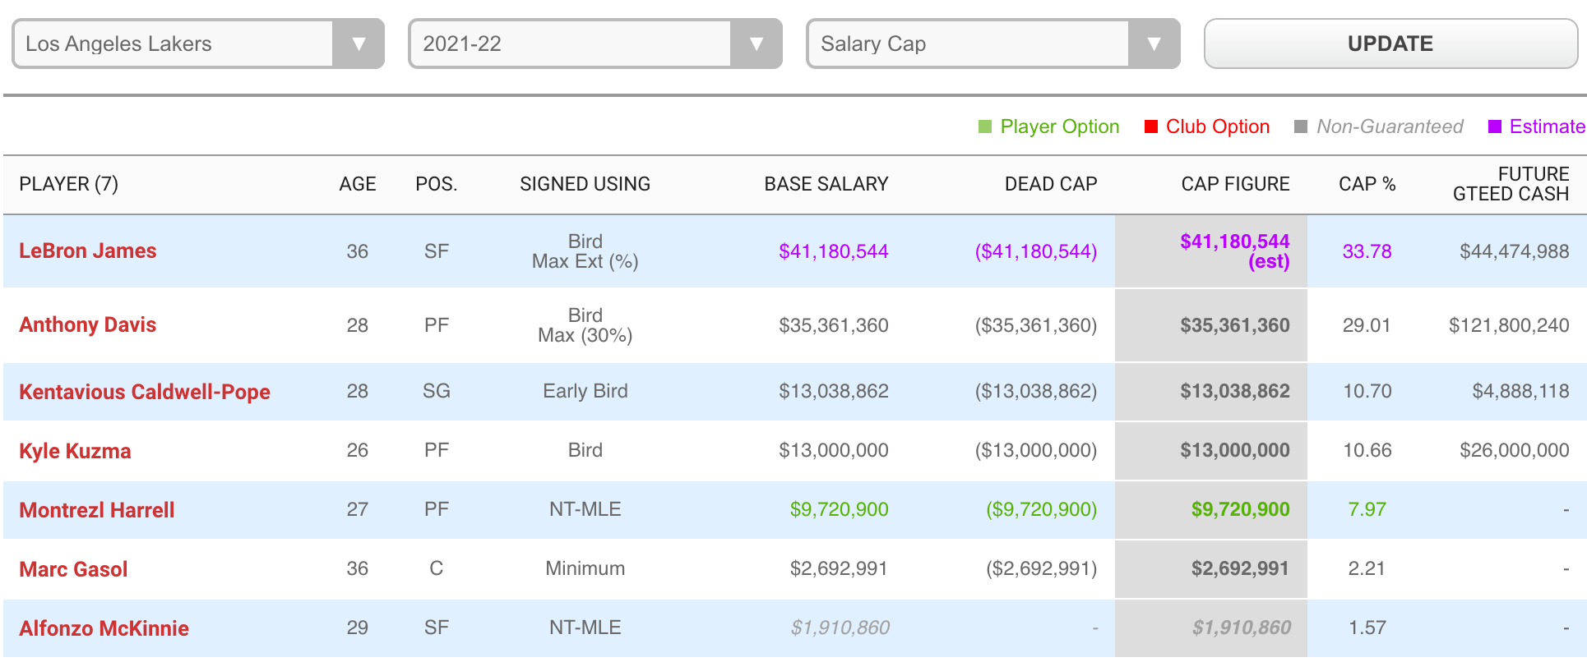Click Alfonzo McKinnie base salary $1,910,860
This screenshot has height=662, width=1587.
[840, 628]
